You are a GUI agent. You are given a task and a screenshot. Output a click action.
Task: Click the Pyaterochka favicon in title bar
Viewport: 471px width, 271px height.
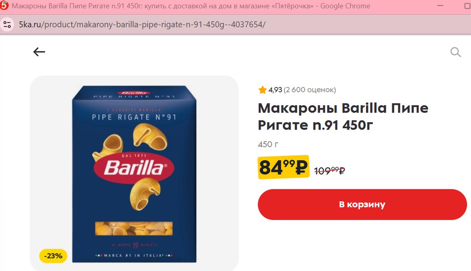pos(4,6)
